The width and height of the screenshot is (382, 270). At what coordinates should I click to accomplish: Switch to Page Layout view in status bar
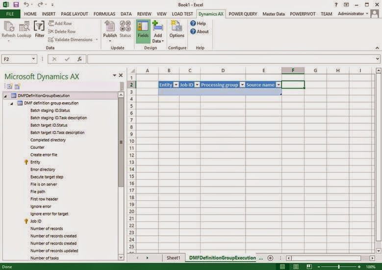(x=296, y=267)
